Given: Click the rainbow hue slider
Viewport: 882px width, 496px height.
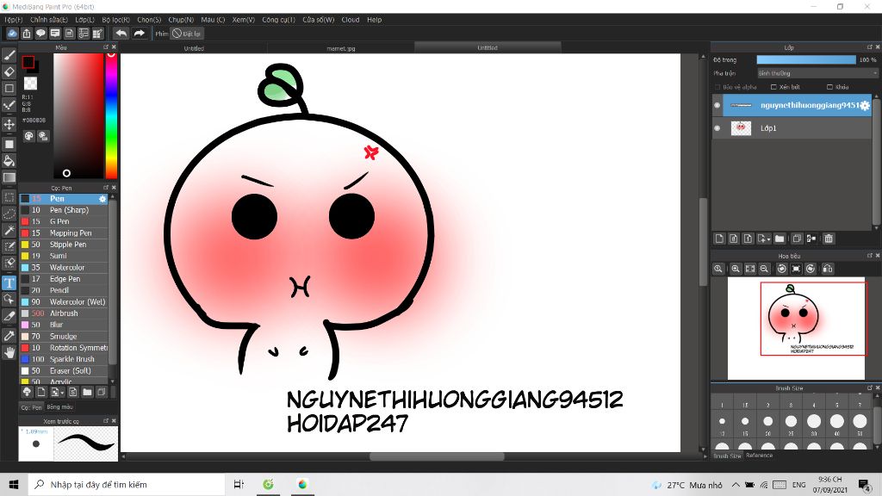Looking at the screenshot, I should 111,116.
